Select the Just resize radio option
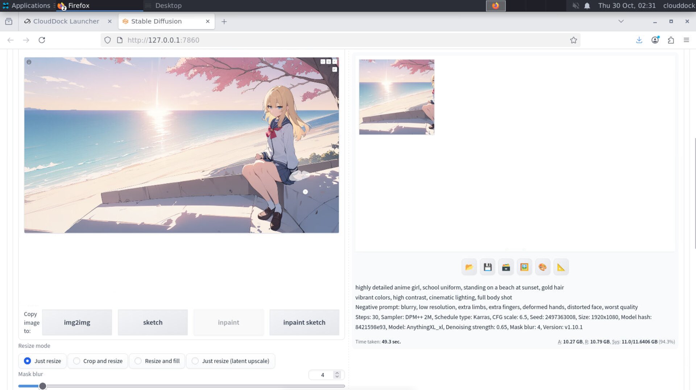Viewport: 696px width, 390px height. 28,361
